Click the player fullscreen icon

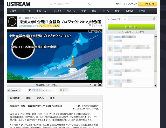(x=100, y=85)
